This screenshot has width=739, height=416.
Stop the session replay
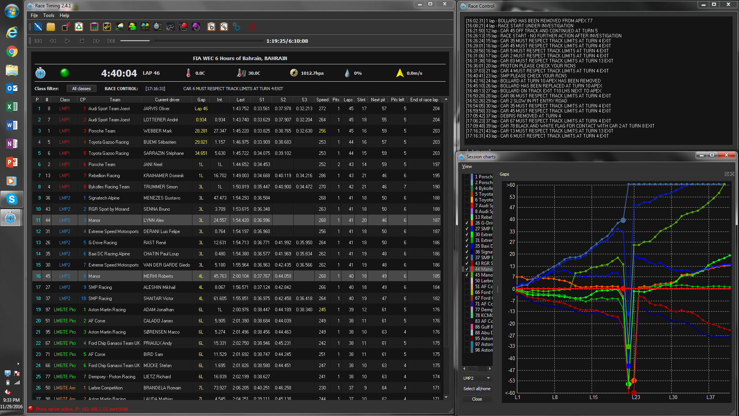click(82, 41)
